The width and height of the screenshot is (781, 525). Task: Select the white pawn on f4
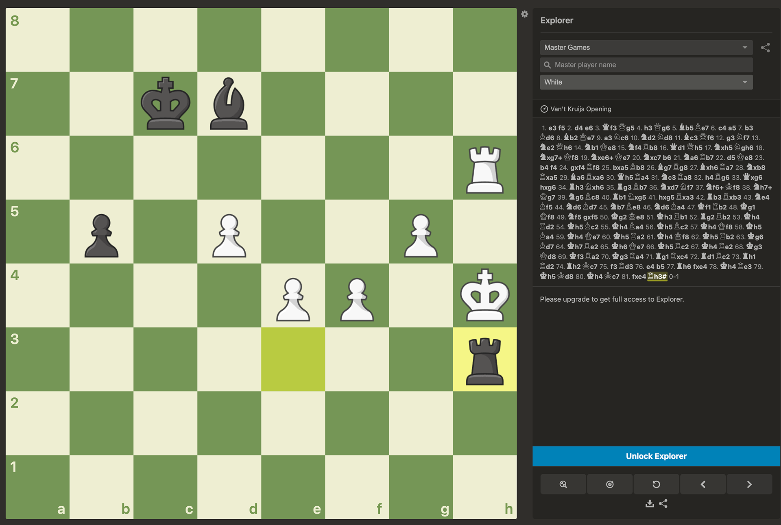pyautogui.click(x=357, y=300)
